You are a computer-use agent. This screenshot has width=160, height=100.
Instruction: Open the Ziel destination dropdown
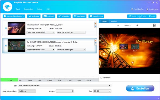65,85
